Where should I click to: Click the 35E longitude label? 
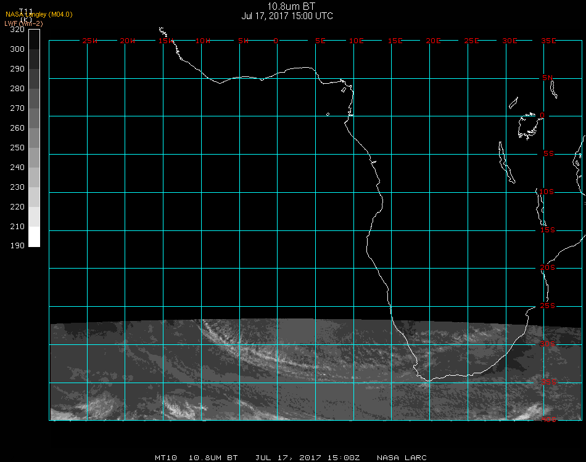point(548,41)
